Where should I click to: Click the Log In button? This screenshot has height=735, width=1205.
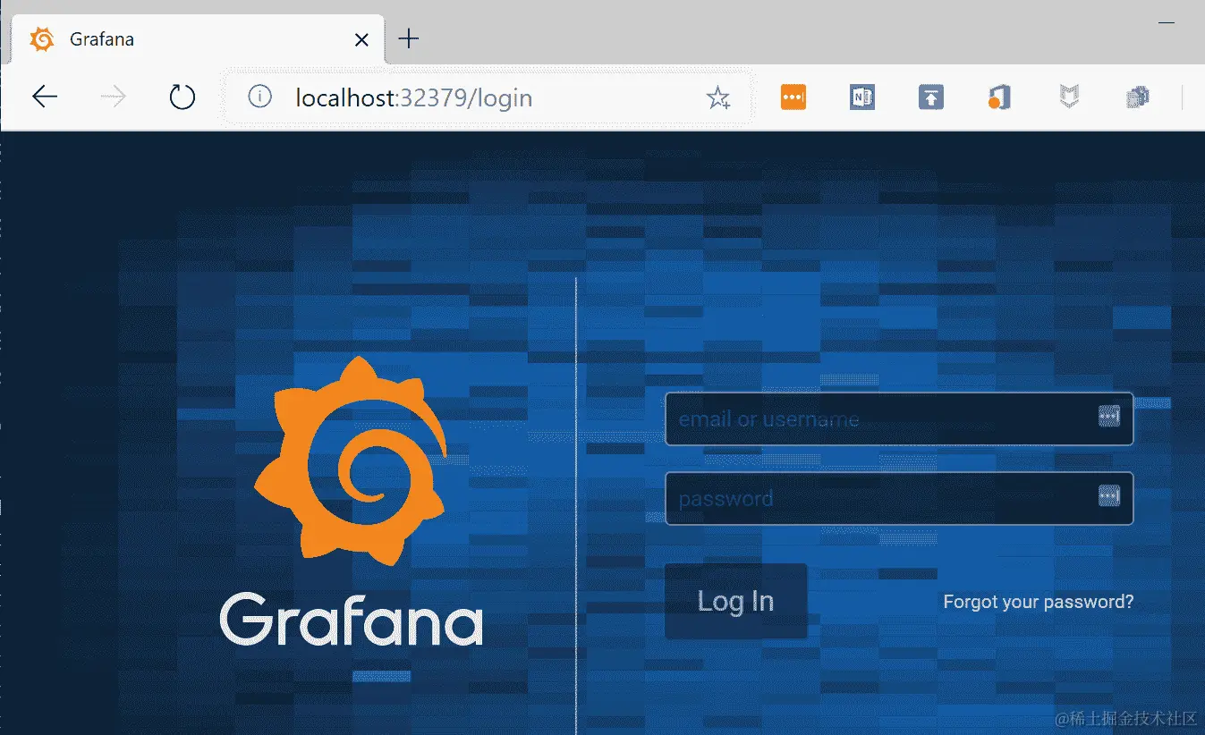coord(735,601)
